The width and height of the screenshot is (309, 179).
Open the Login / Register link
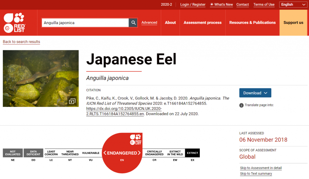(193, 5)
